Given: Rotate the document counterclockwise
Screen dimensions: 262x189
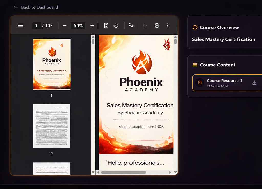Looking at the screenshot, I should point(116,25).
